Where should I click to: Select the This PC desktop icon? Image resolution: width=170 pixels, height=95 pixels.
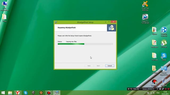click(x=5, y=6)
